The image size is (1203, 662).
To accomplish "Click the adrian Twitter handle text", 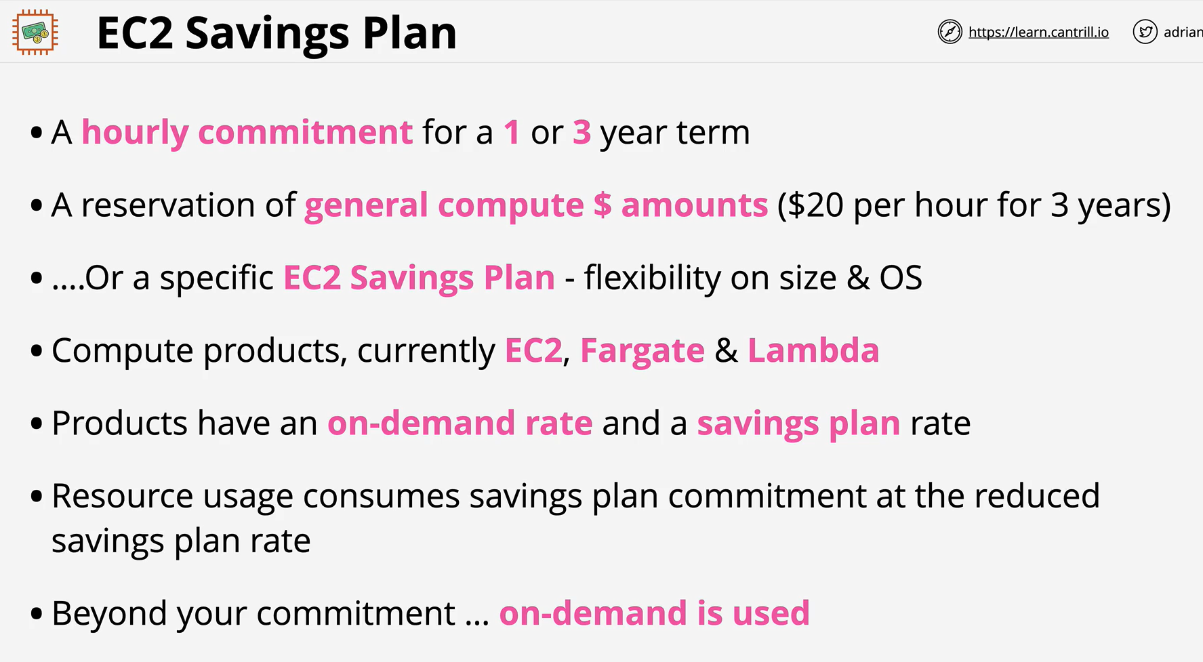I will (x=1183, y=32).
